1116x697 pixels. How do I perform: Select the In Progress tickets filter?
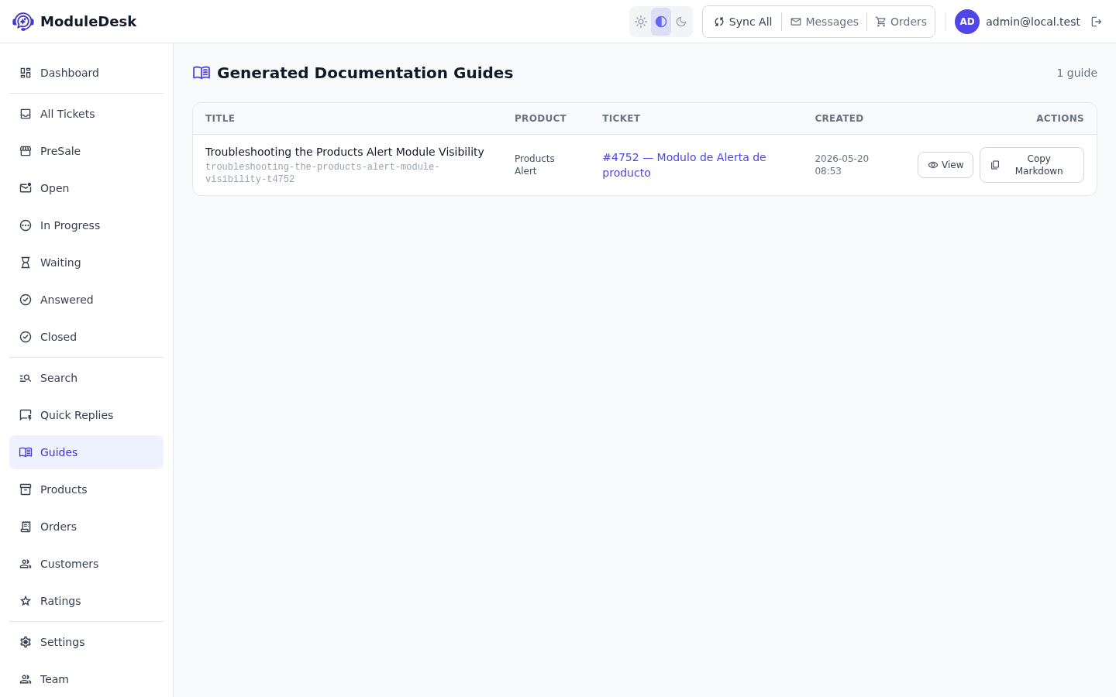pyautogui.click(x=86, y=225)
